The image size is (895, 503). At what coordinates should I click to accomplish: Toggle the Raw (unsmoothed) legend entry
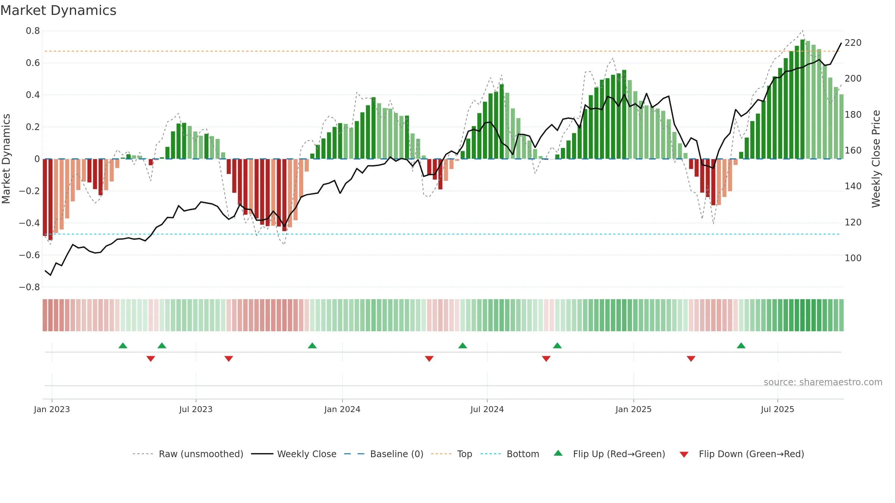pos(188,454)
